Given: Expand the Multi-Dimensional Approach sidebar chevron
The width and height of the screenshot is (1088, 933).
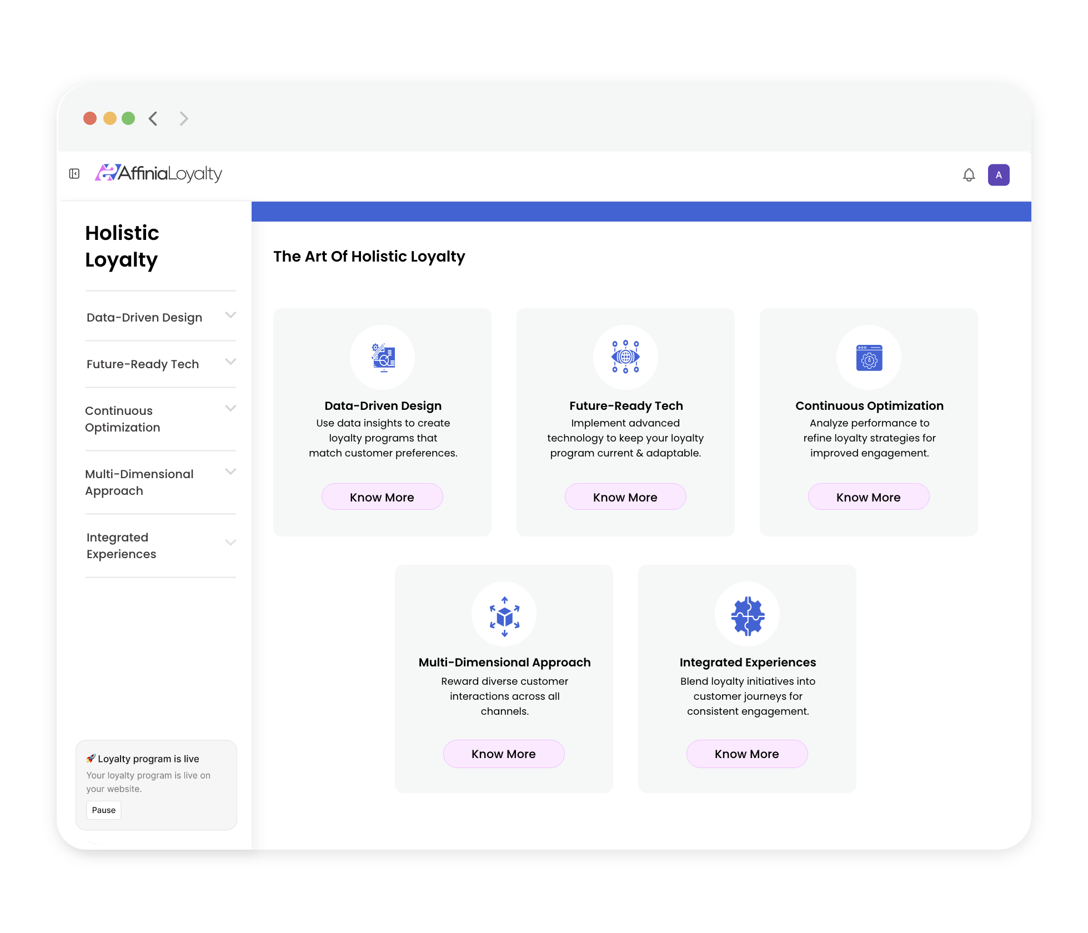Looking at the screenshot, I should (x=230, y=471).
